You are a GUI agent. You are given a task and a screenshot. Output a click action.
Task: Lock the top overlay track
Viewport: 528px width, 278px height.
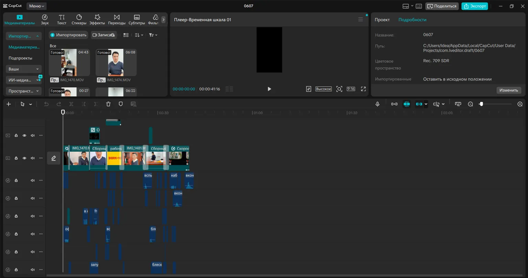point(16,135)
